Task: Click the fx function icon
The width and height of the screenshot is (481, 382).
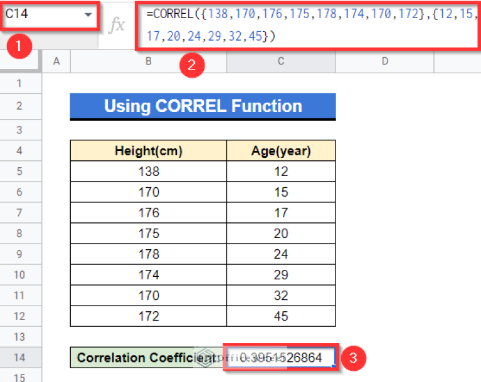Action: (x=117, y=25)
